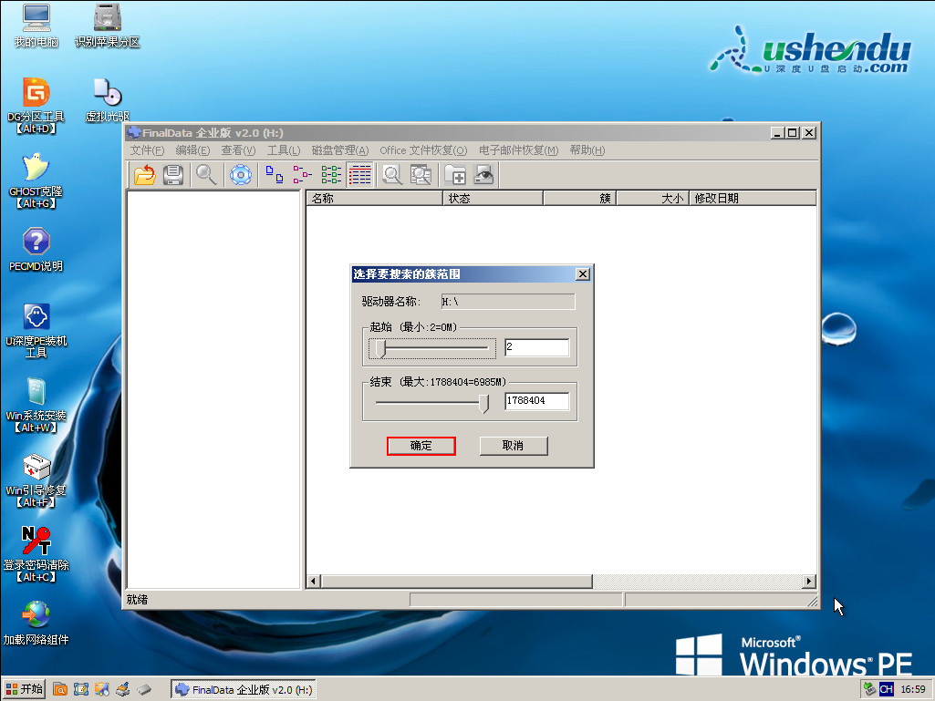Click the horizontal scrollbar left arrow

[x=314, y=582]
